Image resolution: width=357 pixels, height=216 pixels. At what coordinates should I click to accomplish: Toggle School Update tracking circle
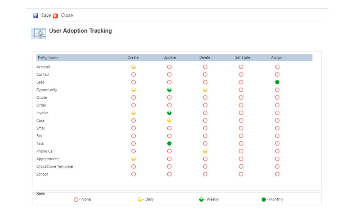[169, 174]
